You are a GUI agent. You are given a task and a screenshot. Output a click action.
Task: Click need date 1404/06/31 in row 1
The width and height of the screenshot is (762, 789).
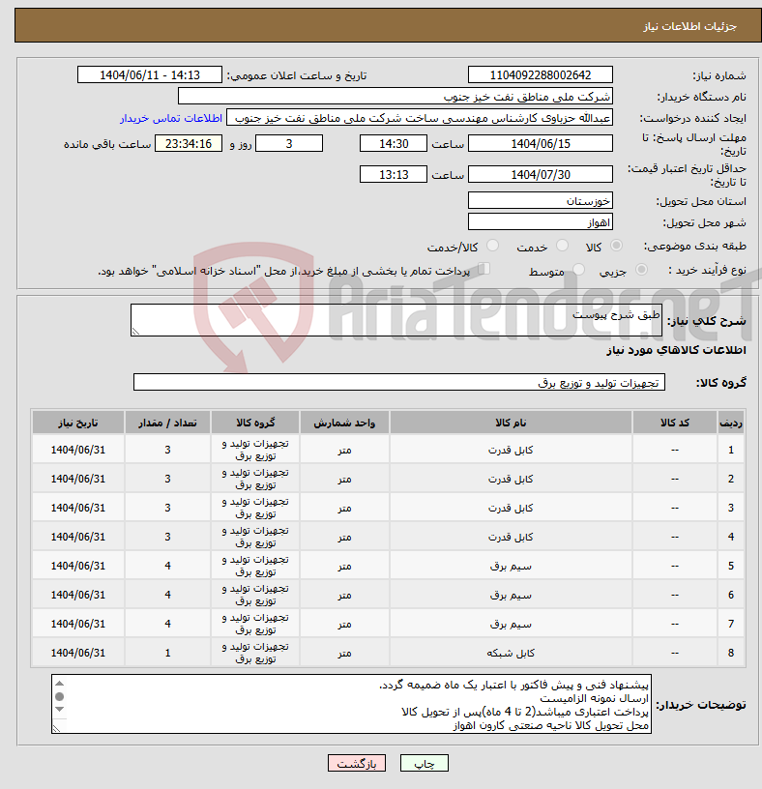(78, 450)
